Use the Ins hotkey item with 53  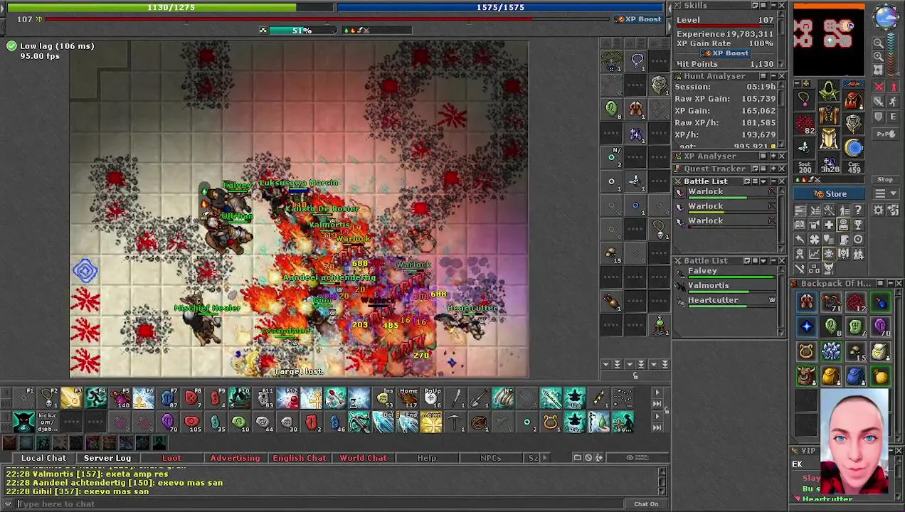point(383,398)
